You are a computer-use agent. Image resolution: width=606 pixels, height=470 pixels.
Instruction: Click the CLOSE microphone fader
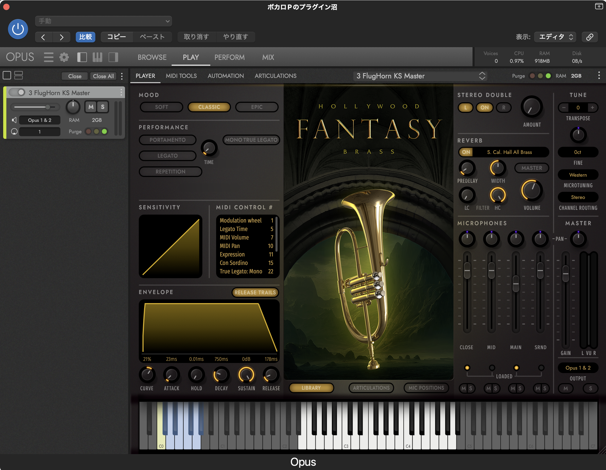click(x=467, y=271)
